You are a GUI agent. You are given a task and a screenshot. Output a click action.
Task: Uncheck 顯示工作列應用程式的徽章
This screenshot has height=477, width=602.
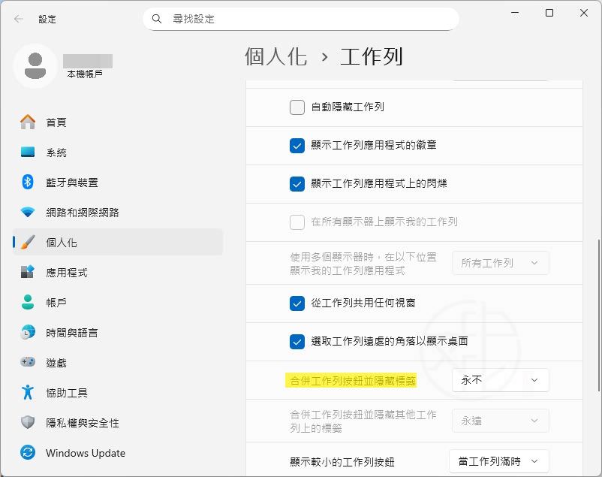tap(297, 146)
